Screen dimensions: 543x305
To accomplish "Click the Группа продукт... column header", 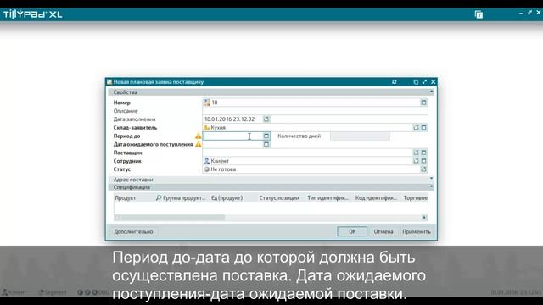I will click(x=184, y=197).
